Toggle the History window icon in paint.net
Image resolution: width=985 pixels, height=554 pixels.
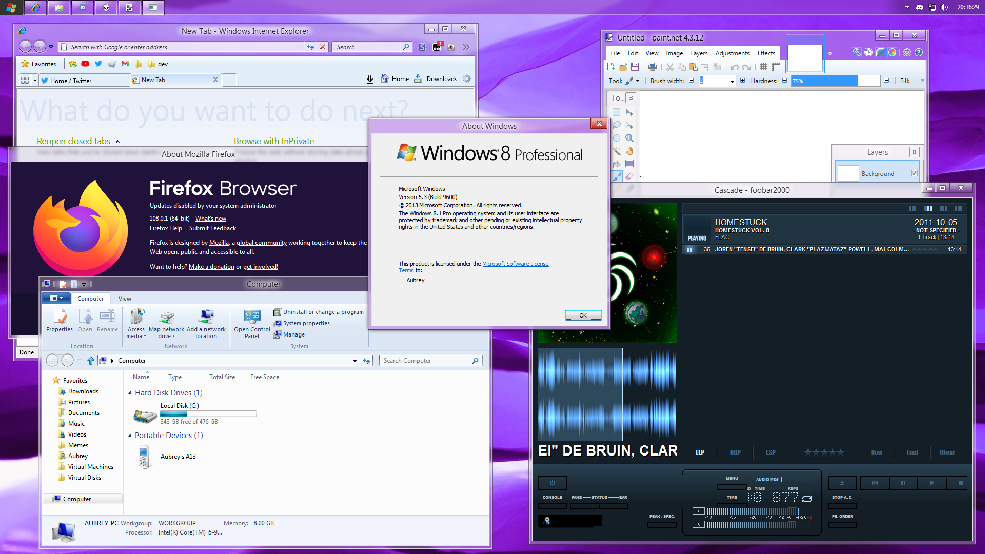(868, 52)
